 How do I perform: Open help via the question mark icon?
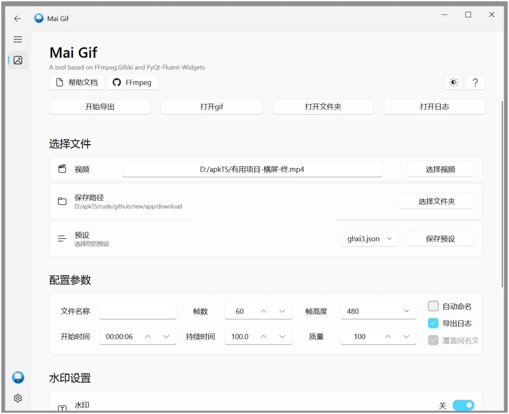pyautogui.click(x=475, y=82)
